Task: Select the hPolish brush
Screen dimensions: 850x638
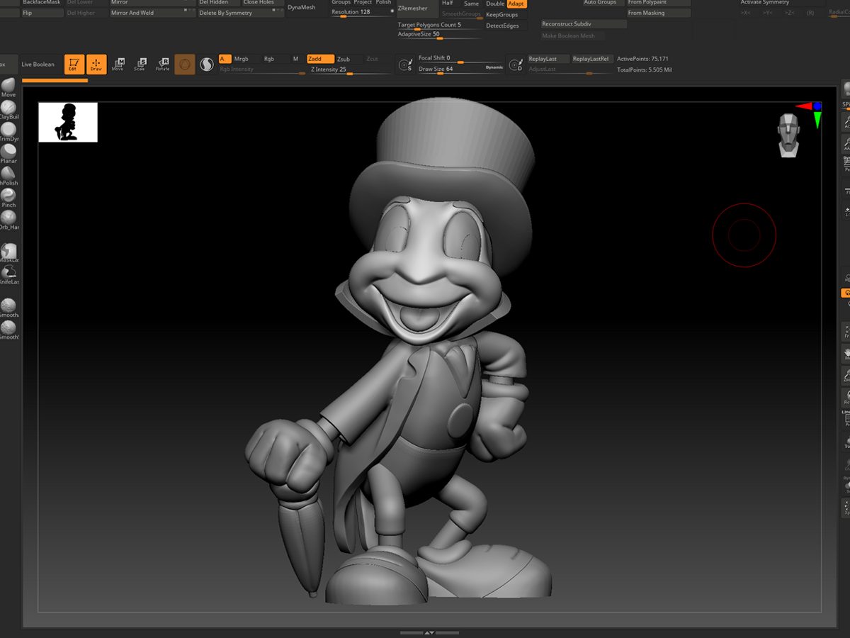Action: click(x=8, y=176)
